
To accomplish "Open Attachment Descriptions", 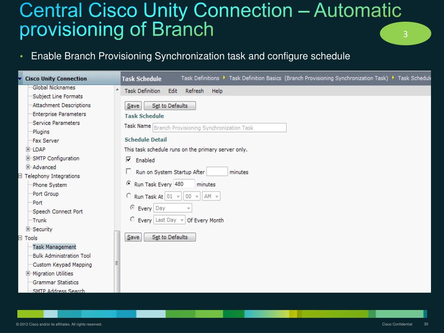I will pyautogui.click(x=62, y=105).
